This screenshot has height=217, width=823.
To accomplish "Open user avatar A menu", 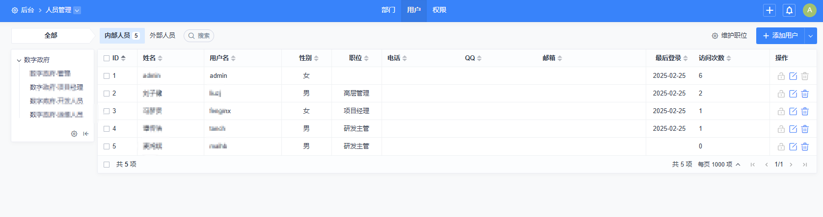I will pyautogui.click(x=809, y=10).
